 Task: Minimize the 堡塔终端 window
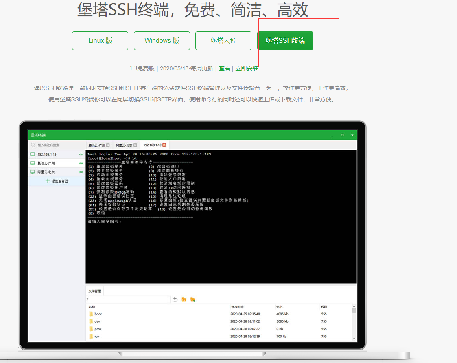(x=332, y=135)
